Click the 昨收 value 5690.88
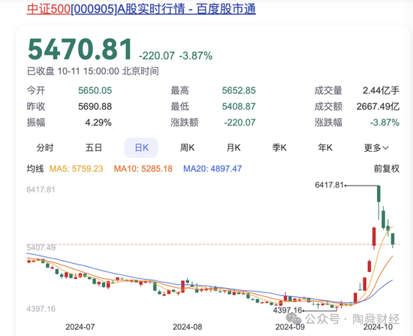 click(x=95, y=107)
